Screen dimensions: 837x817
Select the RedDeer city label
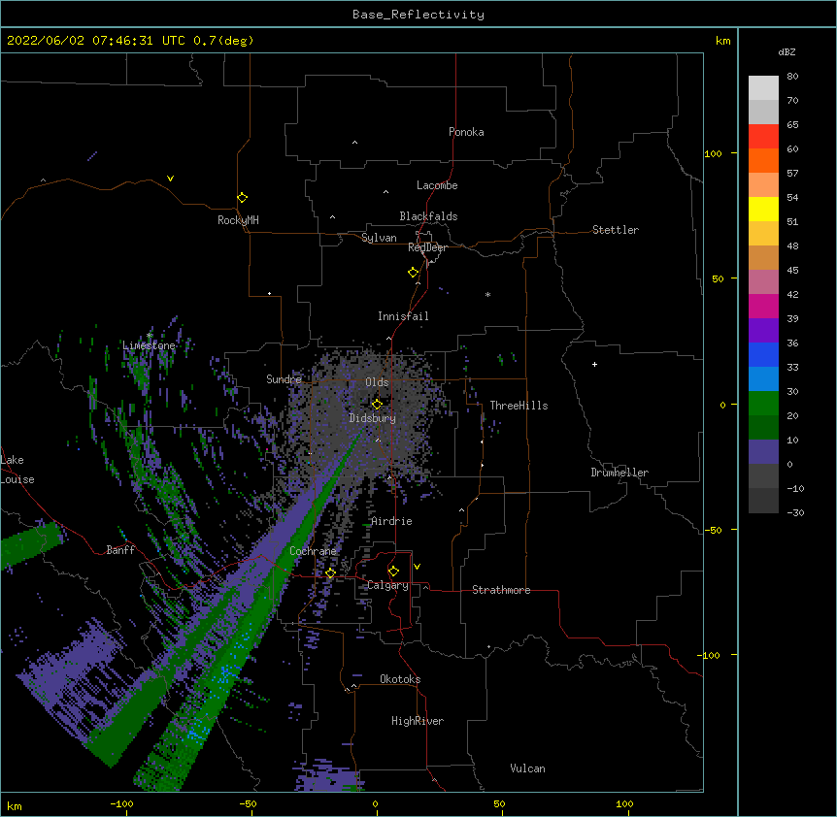tap(427, 247)
